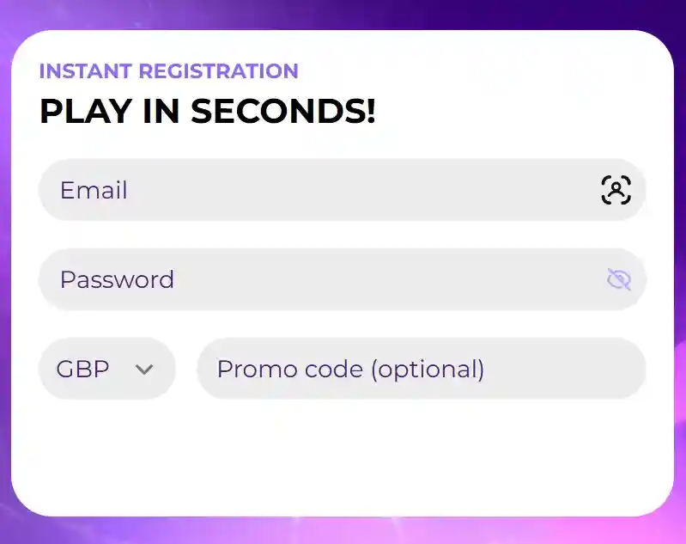Screen dimensions: 686x544
Task: Focus the Email input field
Action: 326,190
